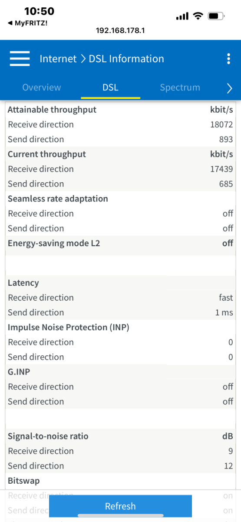Tap the Internet > DSL Information title
Screen dimensions: 241x522
pyautogui.click(x=102, y=59)
